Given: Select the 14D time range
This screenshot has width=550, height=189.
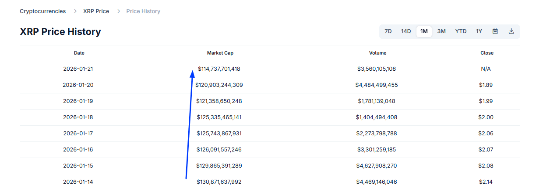Looking at the screenshot, I should point(406,31).
